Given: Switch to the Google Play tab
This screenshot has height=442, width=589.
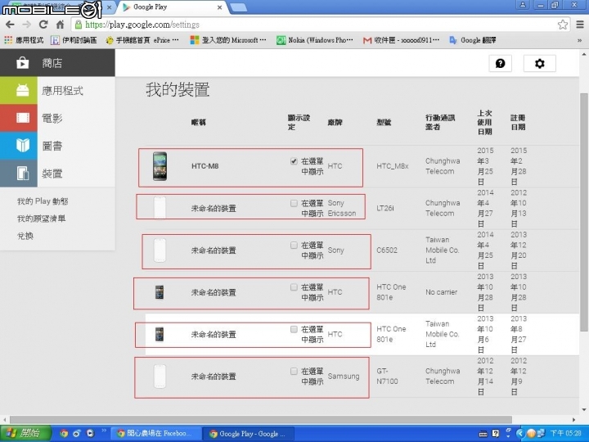Looking at the screenshot, I should point(173,7).
